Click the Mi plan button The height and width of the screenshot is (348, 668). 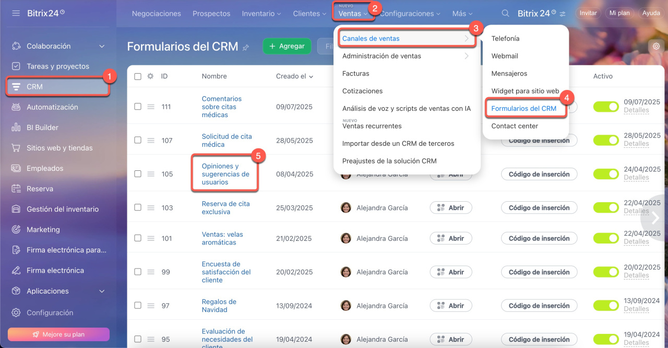[619, 13]
